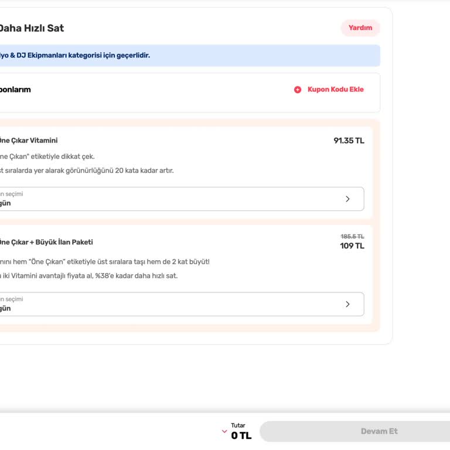Click text about görünürlüğünü 20 kata kadar artır
This screenshot has width=450, height=450.
[x=120, y=171]
